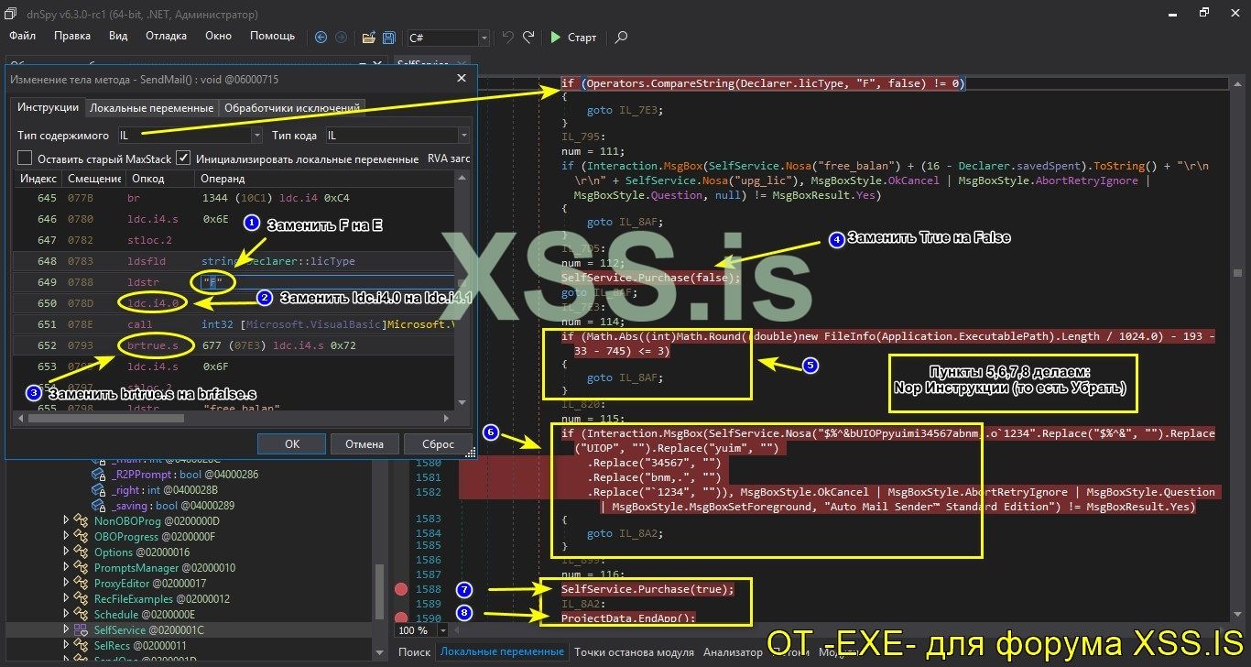Expand the Options tree node

click(66, 552)
